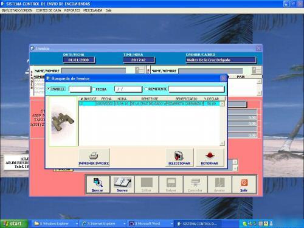Select the REMITENTE search radio button
Viewport: 304px width, 228px height.
(146, 89)
